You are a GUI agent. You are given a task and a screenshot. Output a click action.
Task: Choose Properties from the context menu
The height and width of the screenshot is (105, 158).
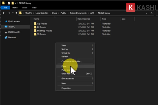coord(66,88)
